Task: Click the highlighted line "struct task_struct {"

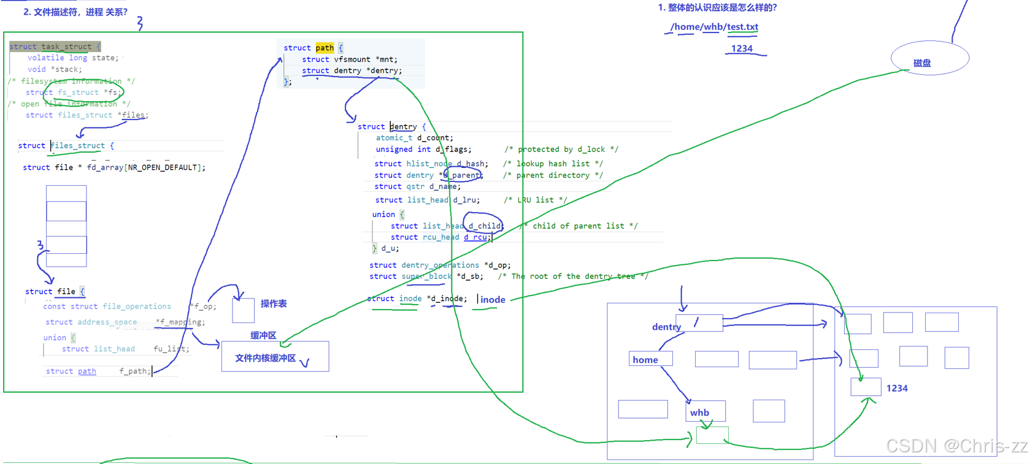Action: click(x=55, y=47)
